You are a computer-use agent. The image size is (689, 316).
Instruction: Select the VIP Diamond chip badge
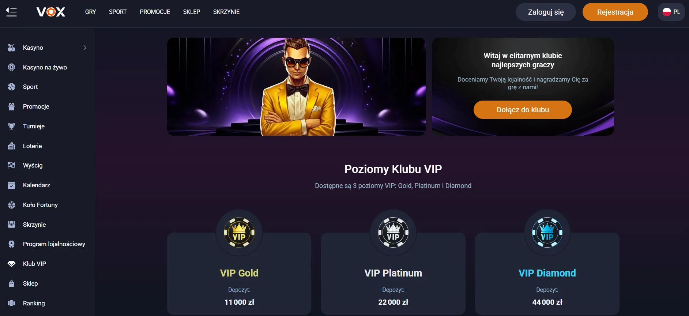pos(547,233)
